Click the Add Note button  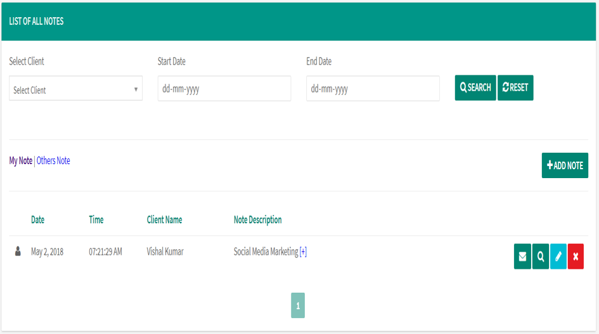click(565, 165)
